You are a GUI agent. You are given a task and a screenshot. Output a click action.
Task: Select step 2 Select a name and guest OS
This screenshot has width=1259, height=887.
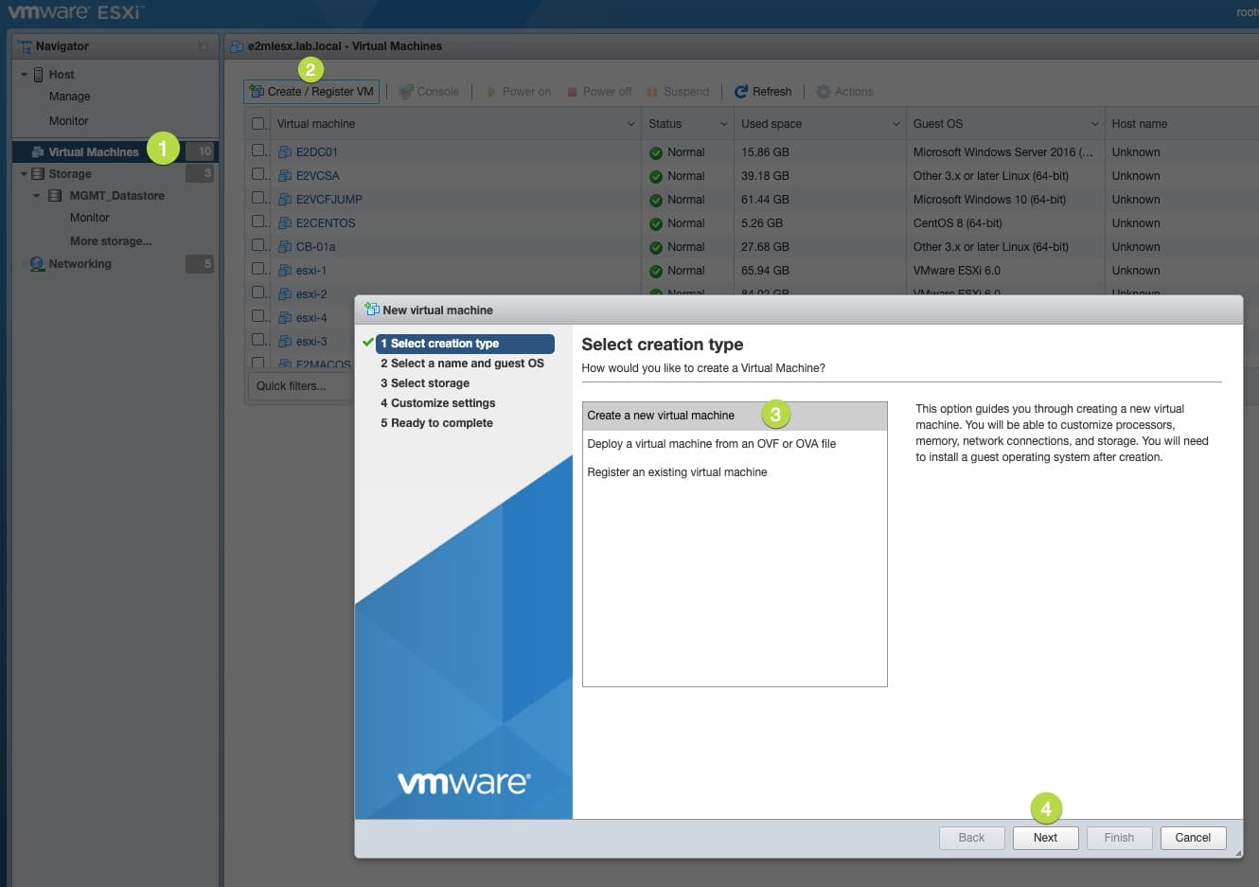462,364
